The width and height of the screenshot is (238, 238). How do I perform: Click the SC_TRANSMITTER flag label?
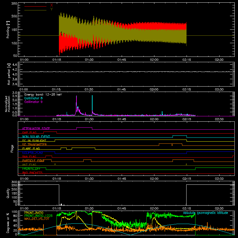pos(35,144)
